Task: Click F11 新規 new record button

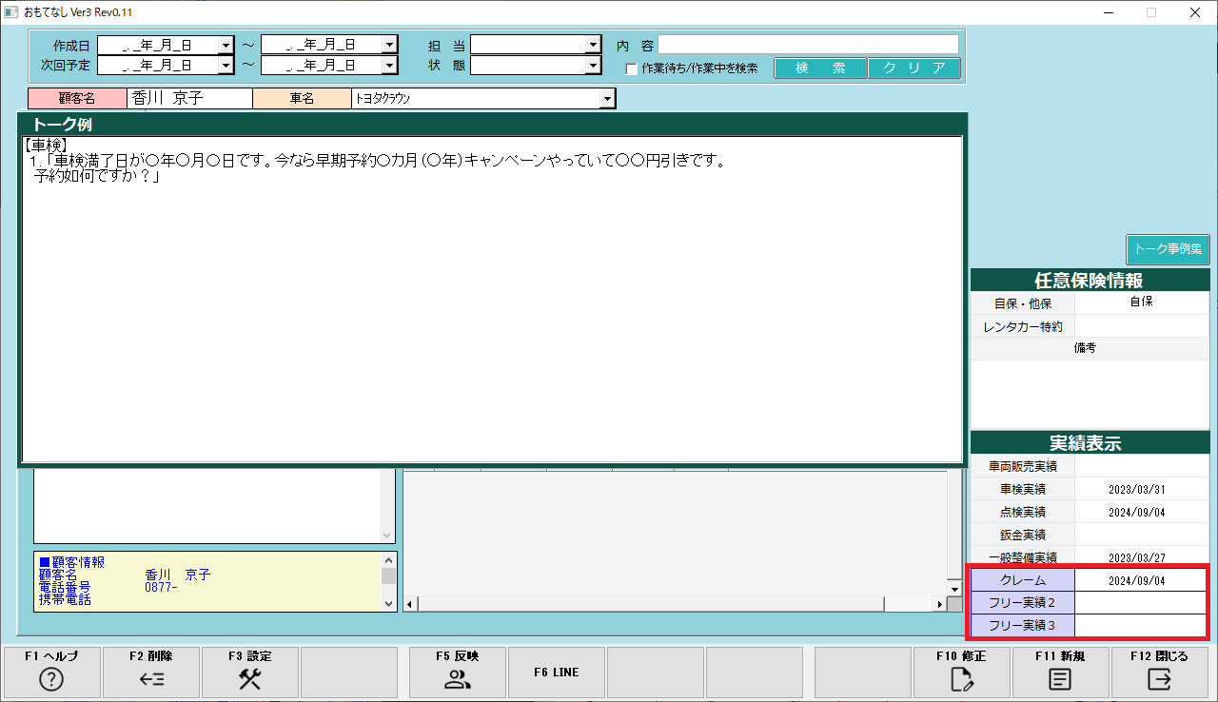Action: [x=1060, y=673]
